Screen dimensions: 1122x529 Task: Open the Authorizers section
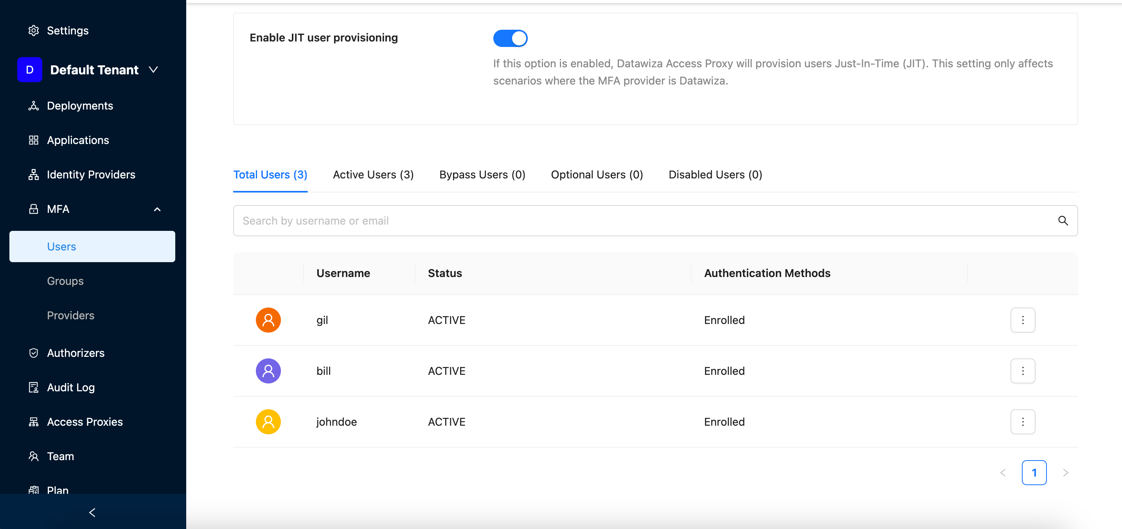click(76, 353)
